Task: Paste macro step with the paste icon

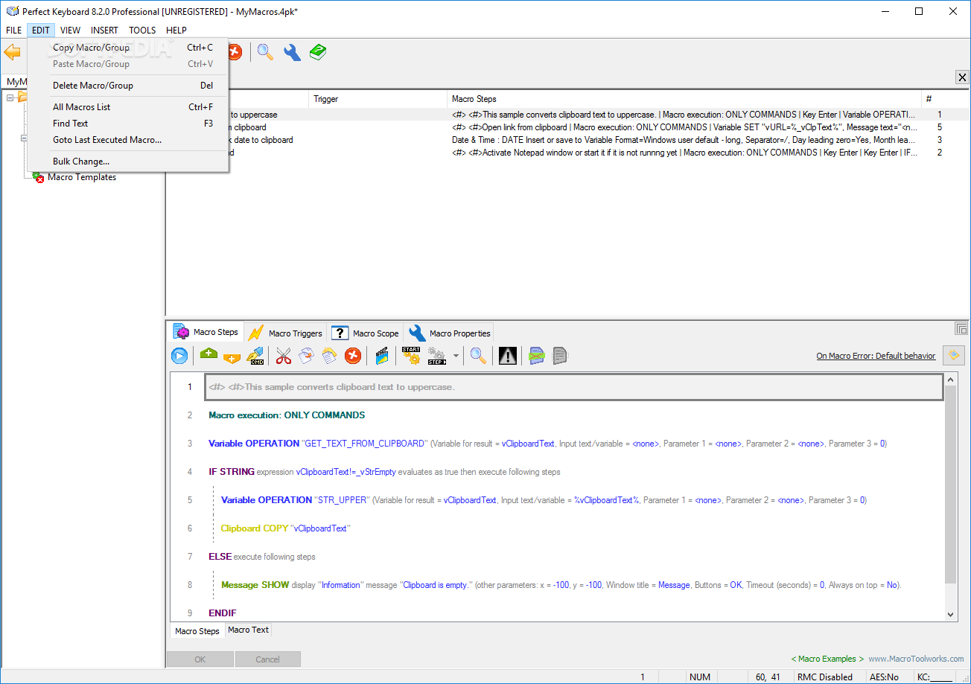Action: 329,356
